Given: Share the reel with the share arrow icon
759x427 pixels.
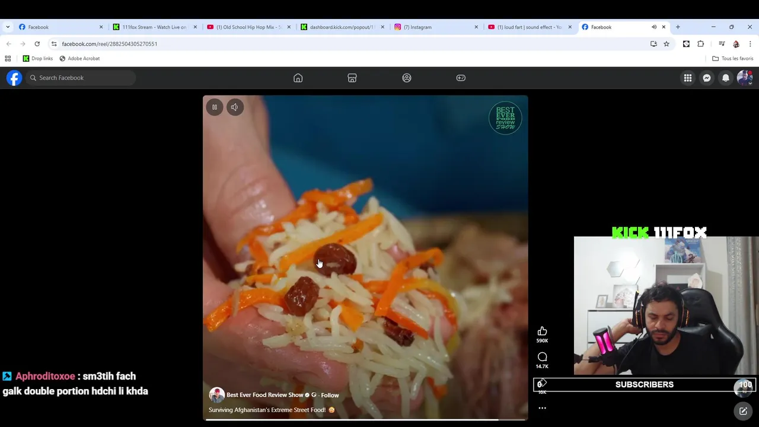Looking at the screenshot, I should pyautogui.click(x=542, y=383).
